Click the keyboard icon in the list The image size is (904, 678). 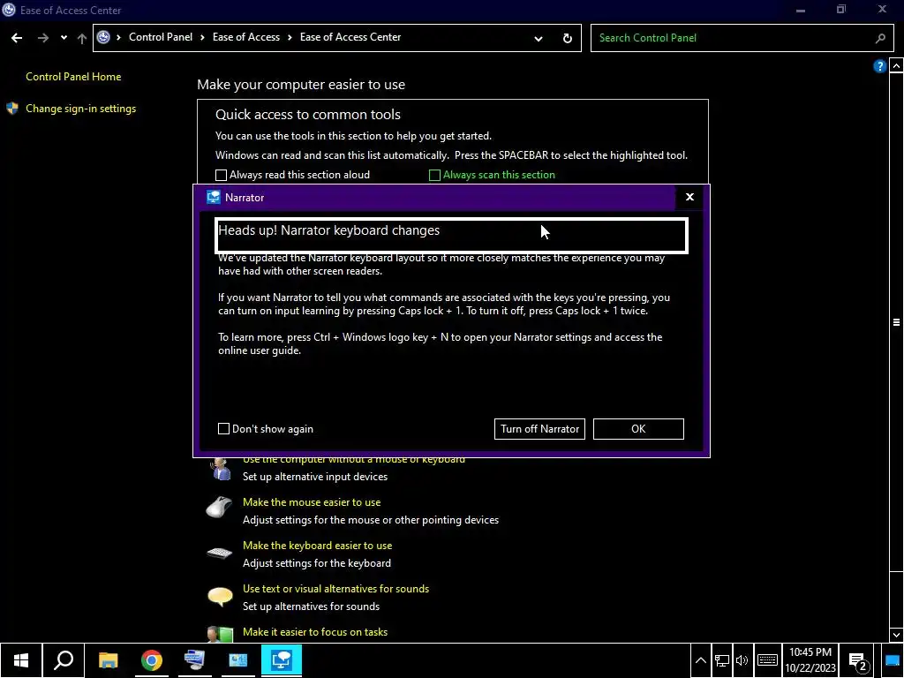[x=219, y=553]
